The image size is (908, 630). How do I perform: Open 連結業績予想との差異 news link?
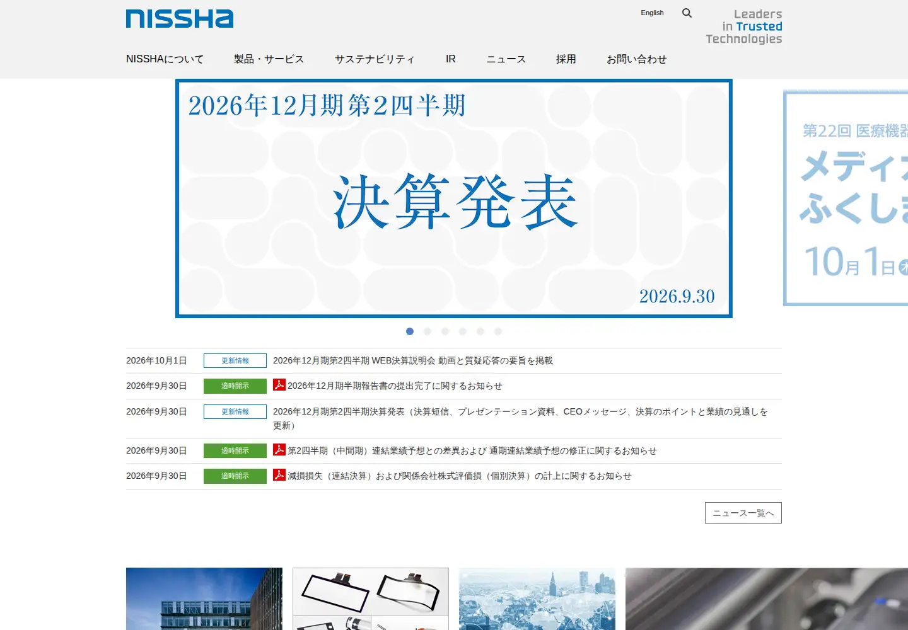(x=472, y=450)
